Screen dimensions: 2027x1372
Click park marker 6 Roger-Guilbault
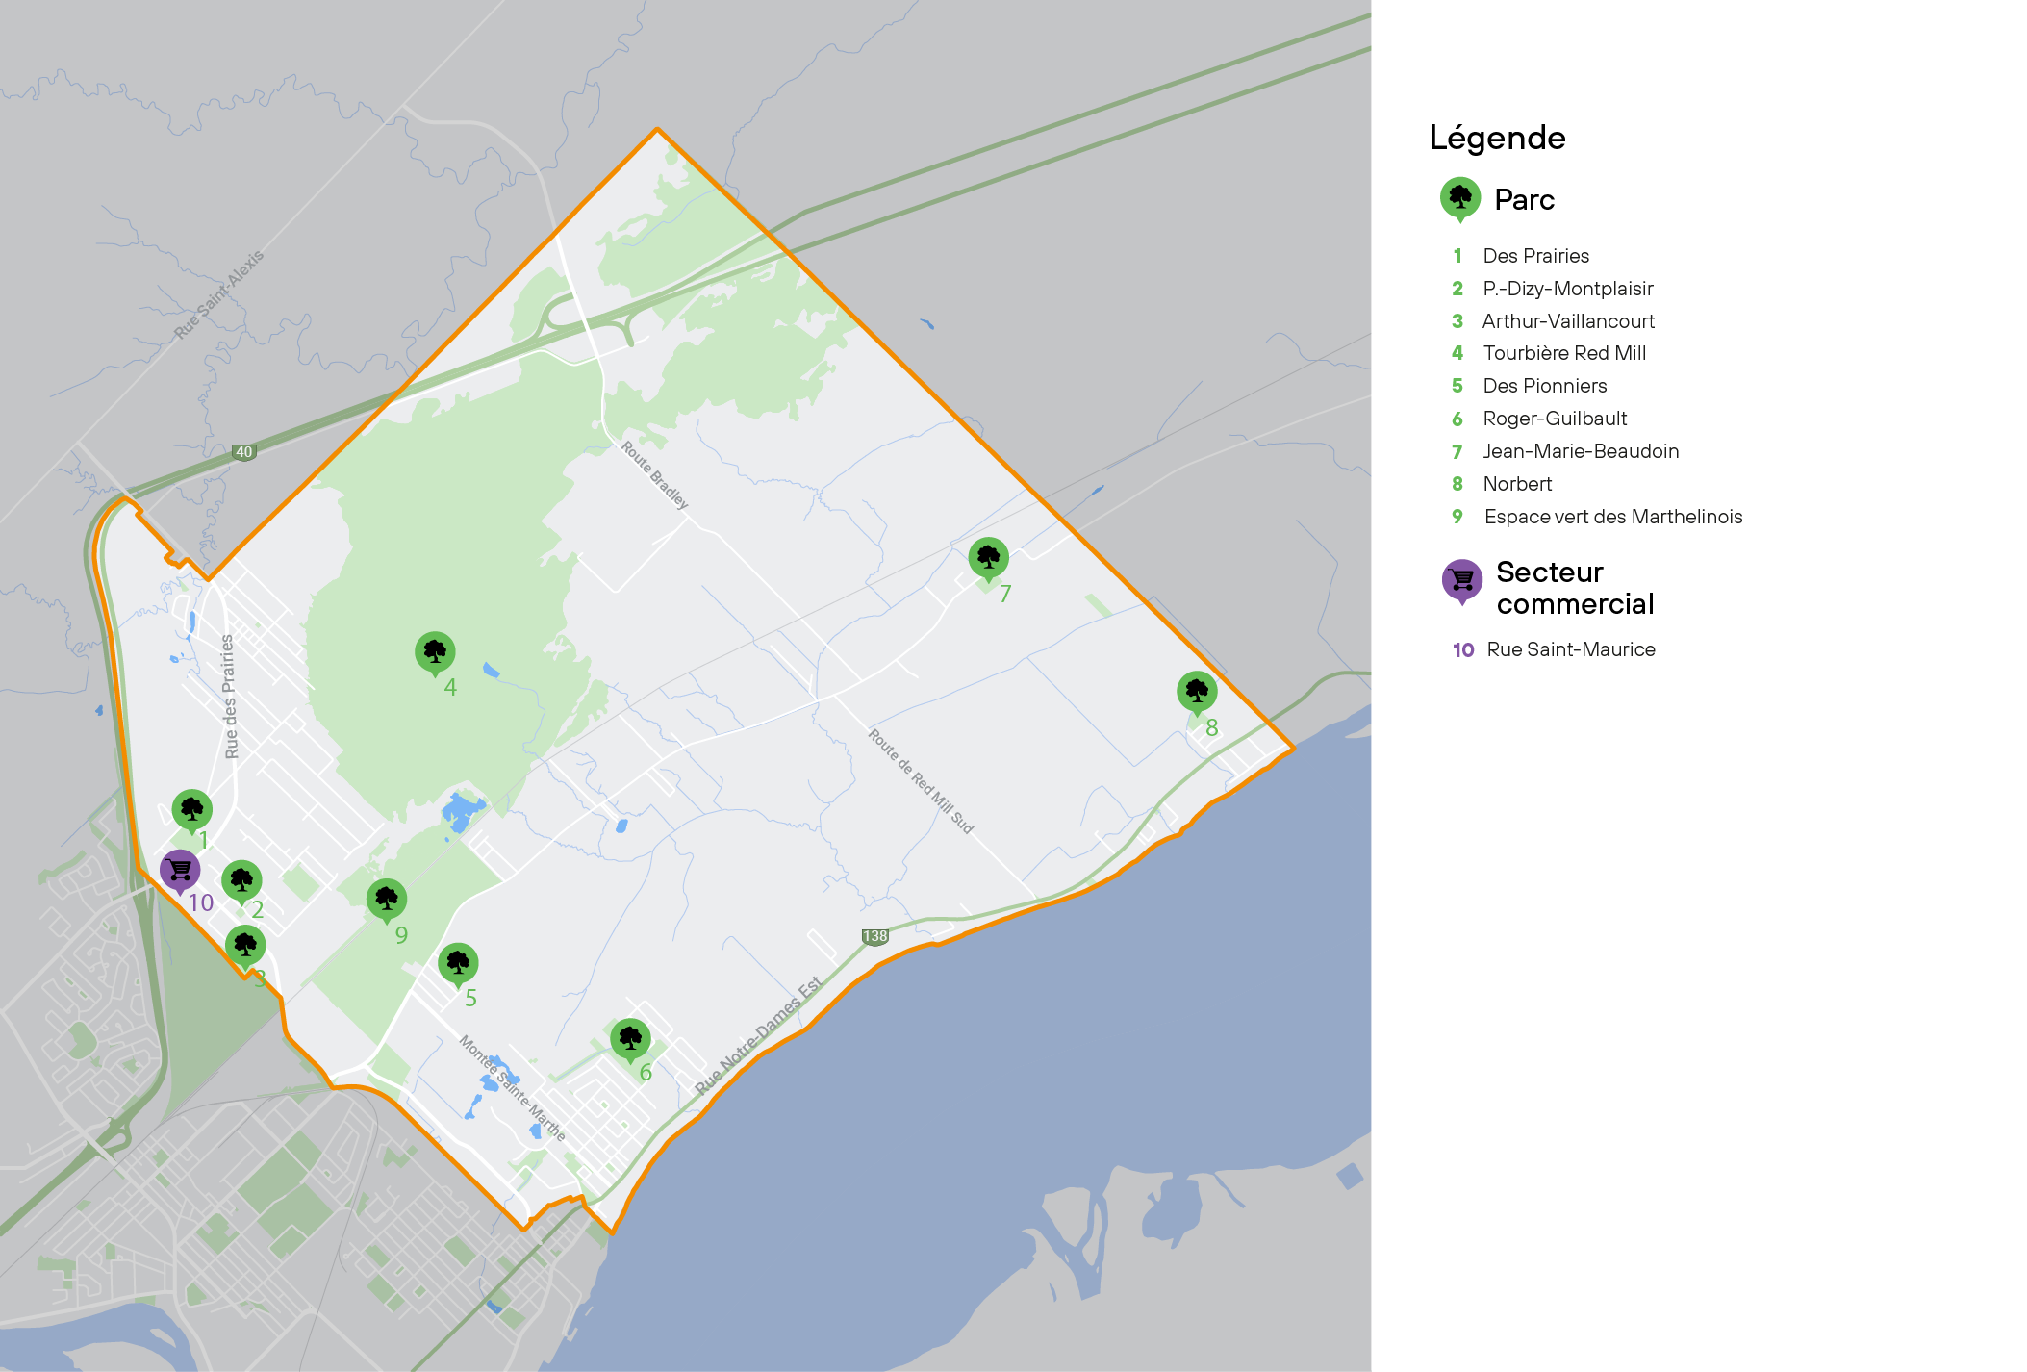(630, 1039)
